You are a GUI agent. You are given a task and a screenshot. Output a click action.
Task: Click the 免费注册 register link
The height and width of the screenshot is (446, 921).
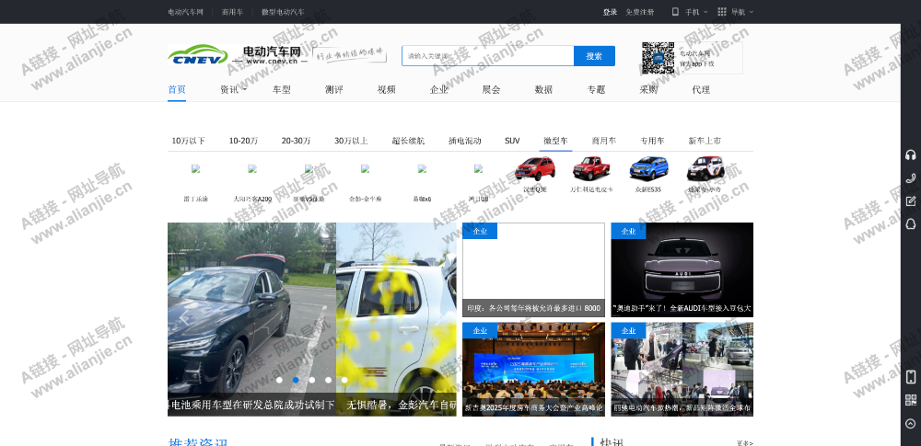coord(640,12)
